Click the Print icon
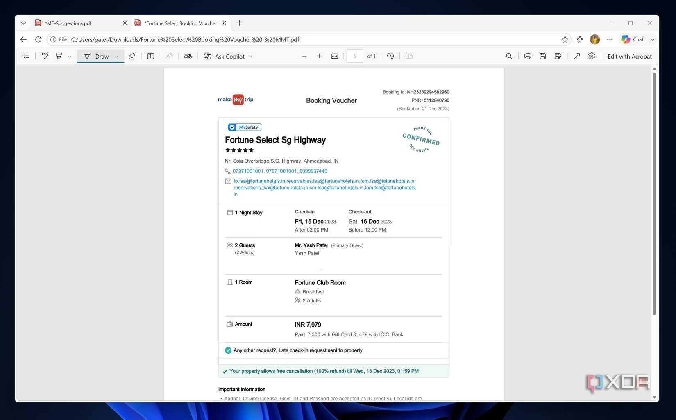This screenshot has width=676, height=420. (528, 56)
